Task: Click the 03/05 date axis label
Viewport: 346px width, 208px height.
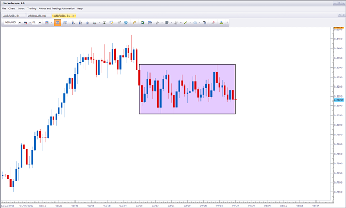Action: pos(139,206)
